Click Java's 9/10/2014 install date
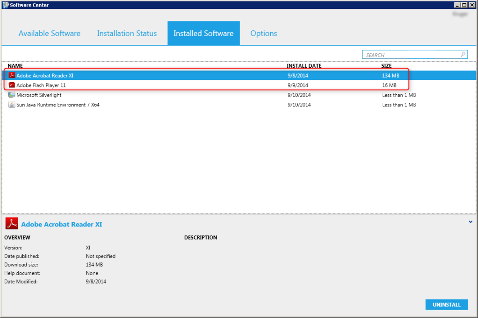Image resolution: width=478 pixels, height=318 pixels. point(299,105)
